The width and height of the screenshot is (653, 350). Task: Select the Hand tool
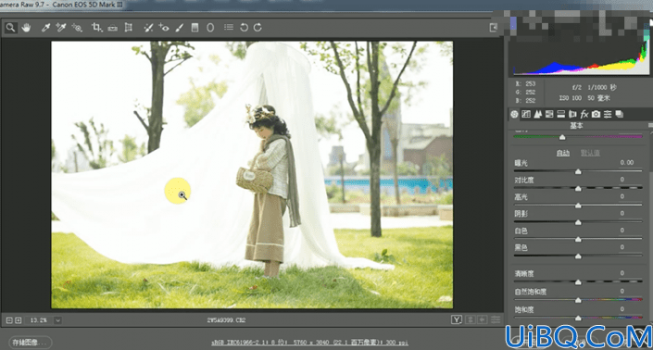(26, 28)
